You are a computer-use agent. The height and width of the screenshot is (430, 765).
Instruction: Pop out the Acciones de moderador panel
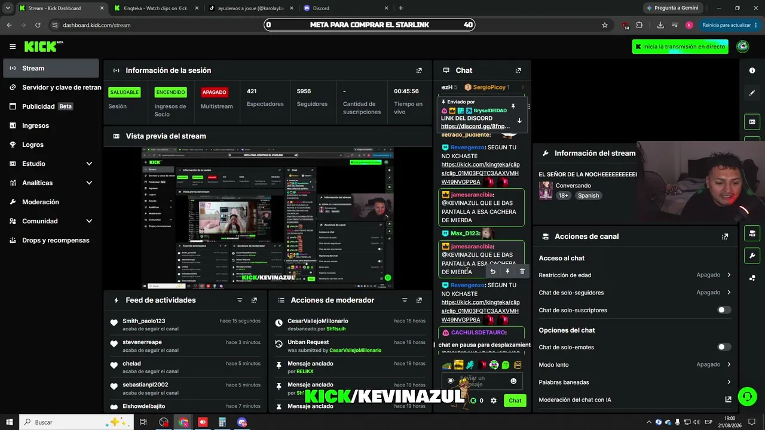[419, 300]
